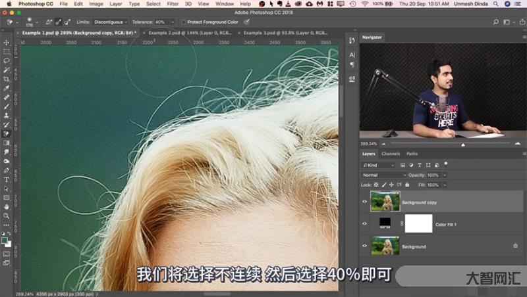The height and width of the screenshot is (297, 527).
Task: Pick the Crop tool
Action: (x=7, y=78)
